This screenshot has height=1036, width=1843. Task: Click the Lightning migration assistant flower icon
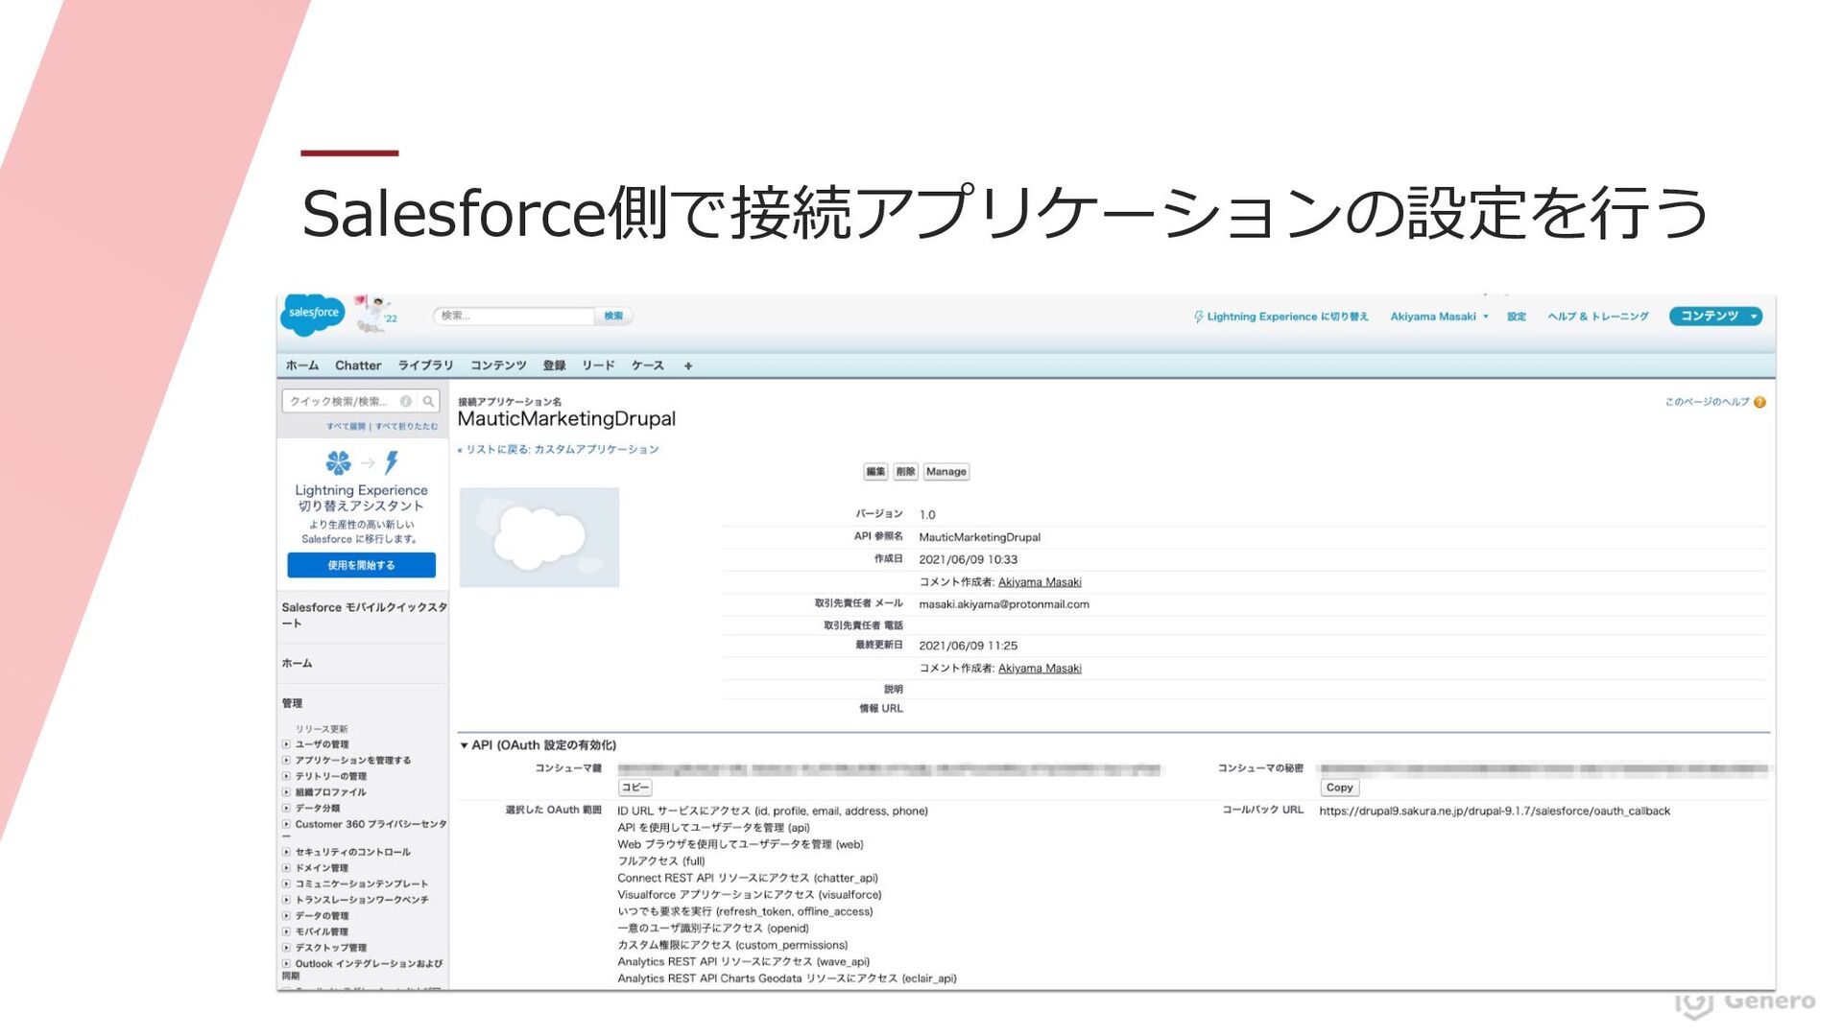click(x=338, y=462)
